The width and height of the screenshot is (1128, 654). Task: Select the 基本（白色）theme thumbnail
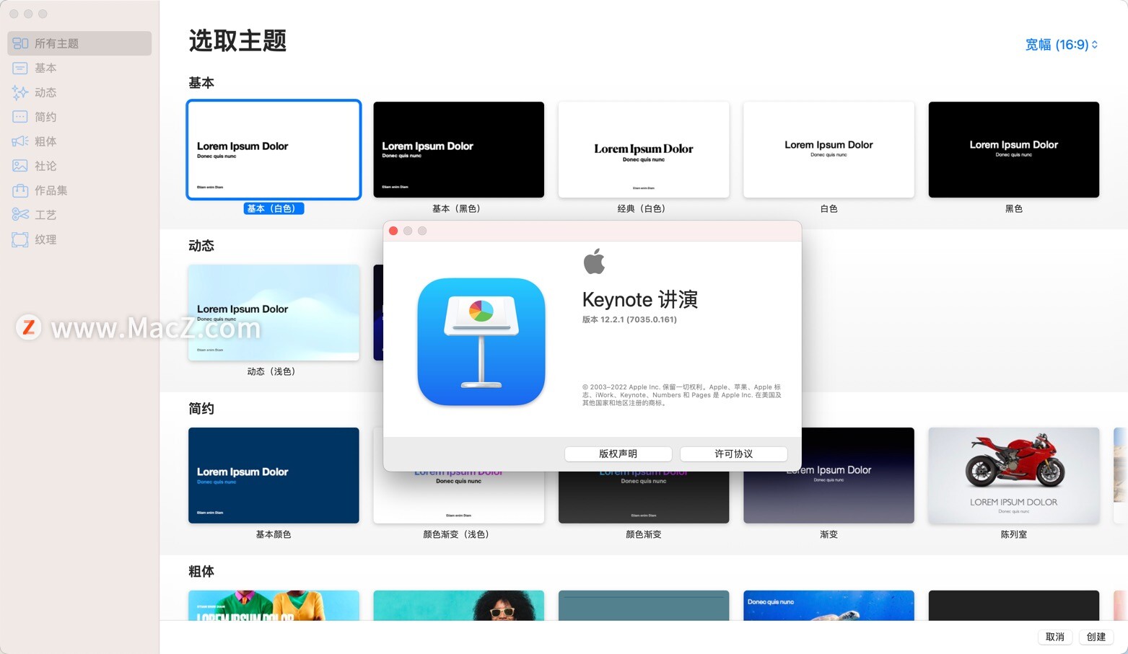pyautogui.click(x=274, y=149)
